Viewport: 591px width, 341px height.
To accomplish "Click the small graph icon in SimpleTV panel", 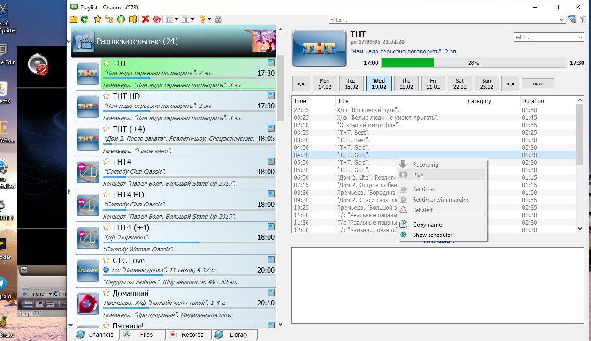I will [23, 270].
